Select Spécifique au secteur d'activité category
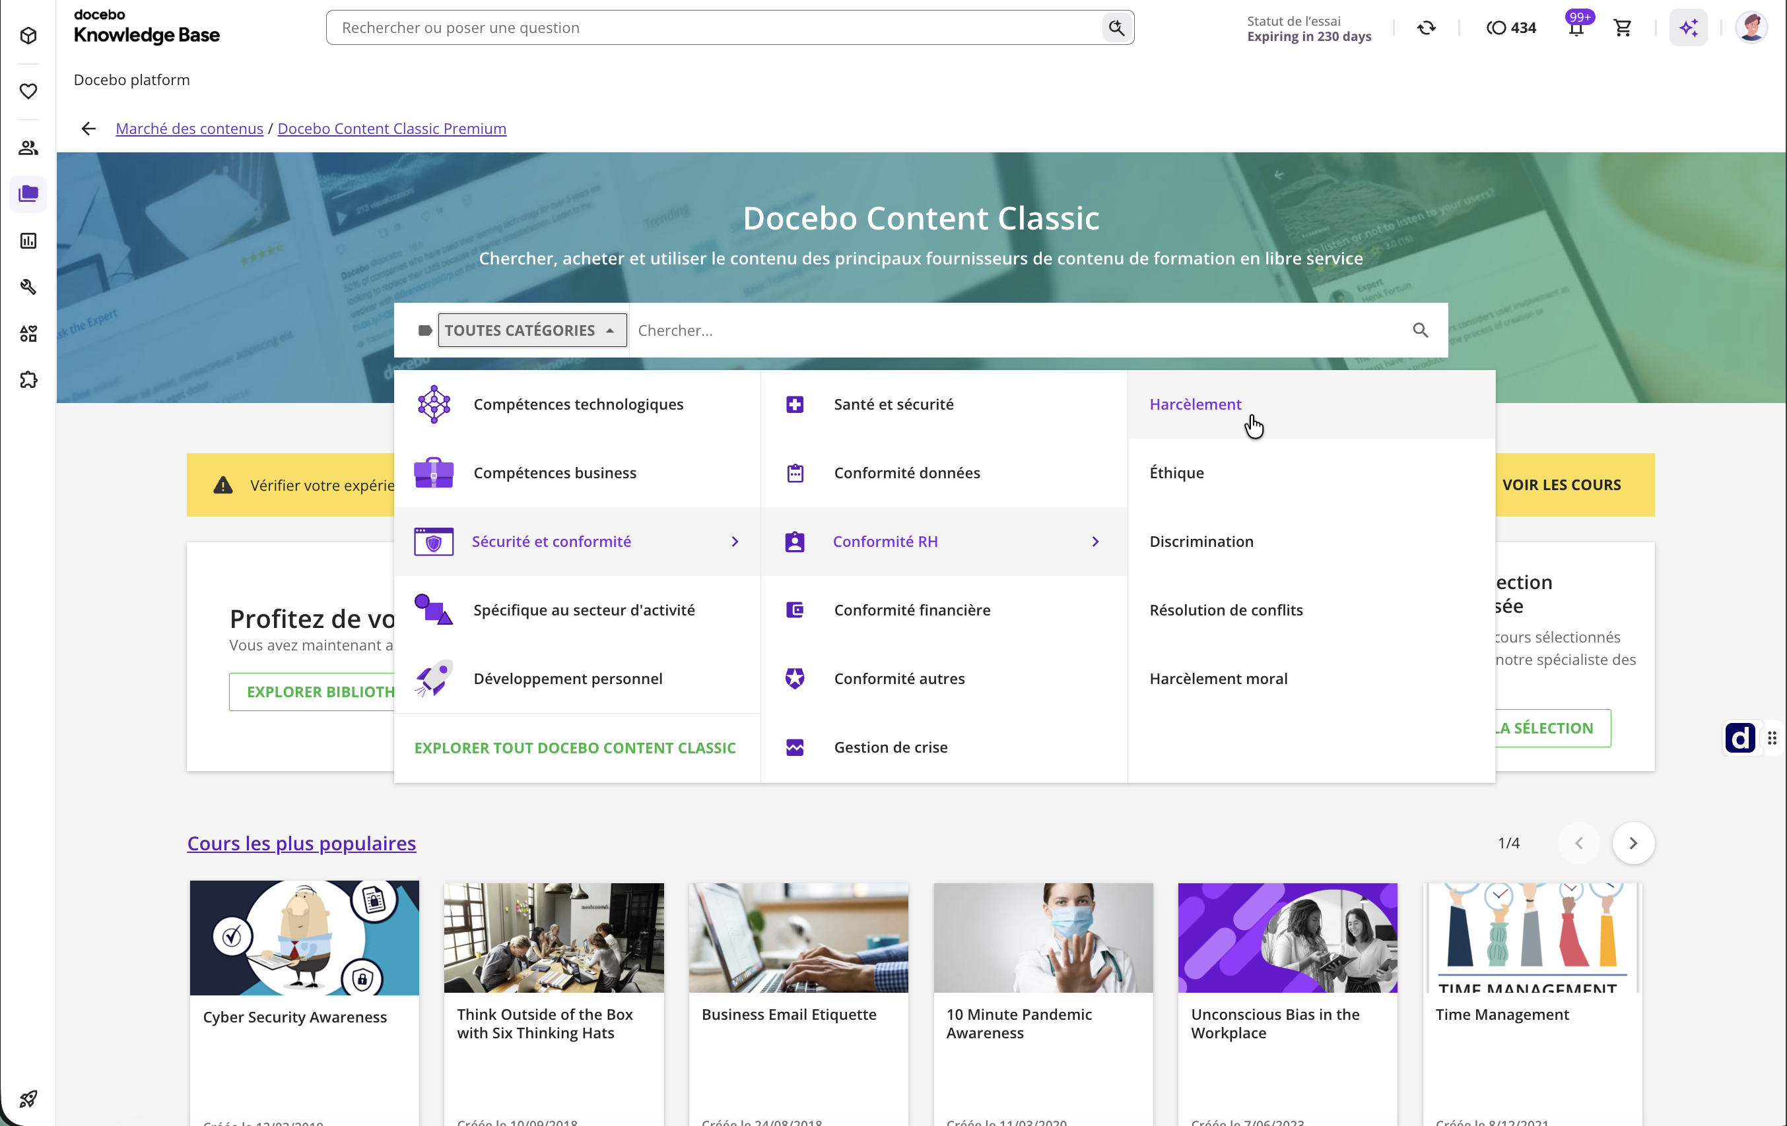The image size is (1787, 1126). (x=578, y=610)
